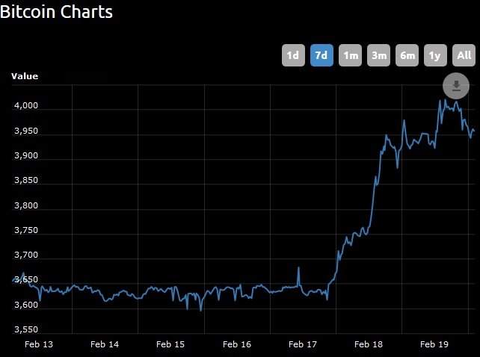The width and height of the screenshot is (480, 357).
Task: Click the 3,550 value axis label
Action: pos(26,329)
